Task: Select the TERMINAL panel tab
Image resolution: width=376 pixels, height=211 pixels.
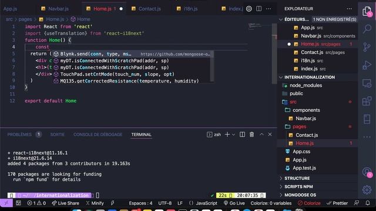Action: click(x=141, y=134)
